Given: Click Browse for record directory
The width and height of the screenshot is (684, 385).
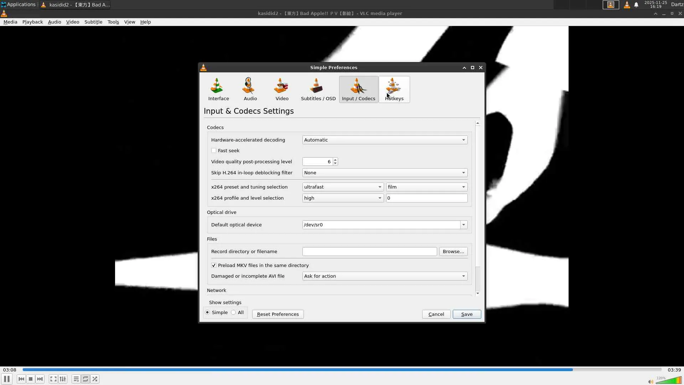Looking at the screenshot, I should pos(453,252).
